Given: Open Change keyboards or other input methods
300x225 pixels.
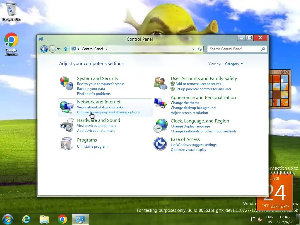Looking at the screenshot, I should [x=204, y=131].
